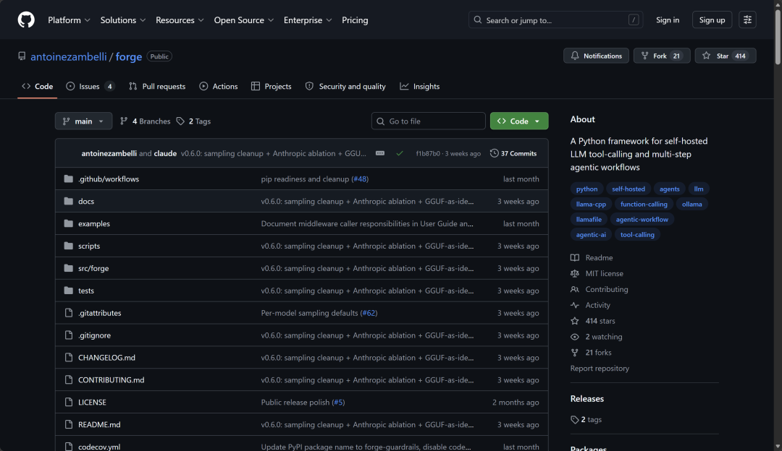Click the llama-cpp topic tag
This screenshot has width=782, height=451.
click(x=591, y=204)
